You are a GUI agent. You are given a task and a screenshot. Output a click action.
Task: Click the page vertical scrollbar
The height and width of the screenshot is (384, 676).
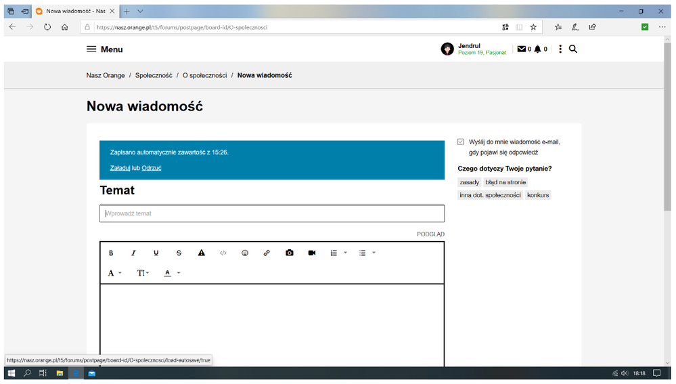click(667, 127)
